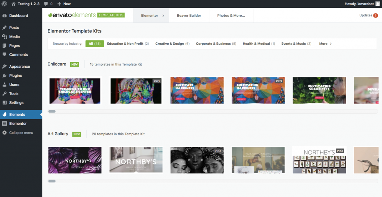Screen dimensions: 382x197
Task: Click the Media icon in sidebar
Action: tap(4, 36)
